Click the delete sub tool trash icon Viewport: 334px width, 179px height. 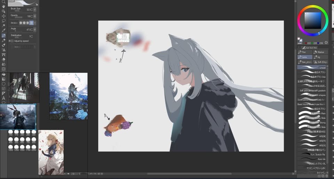(x=327, y=176)
